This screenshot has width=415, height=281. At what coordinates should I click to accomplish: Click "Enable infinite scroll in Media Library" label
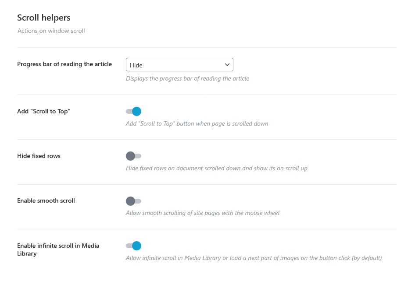tap(58, 249)
